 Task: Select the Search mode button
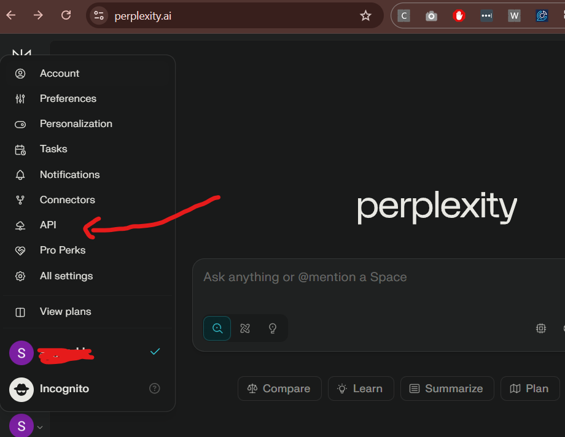click(217, 328)
